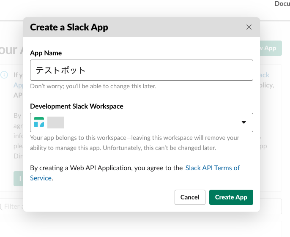Click the info circle icon in background page

click(4, 75)
